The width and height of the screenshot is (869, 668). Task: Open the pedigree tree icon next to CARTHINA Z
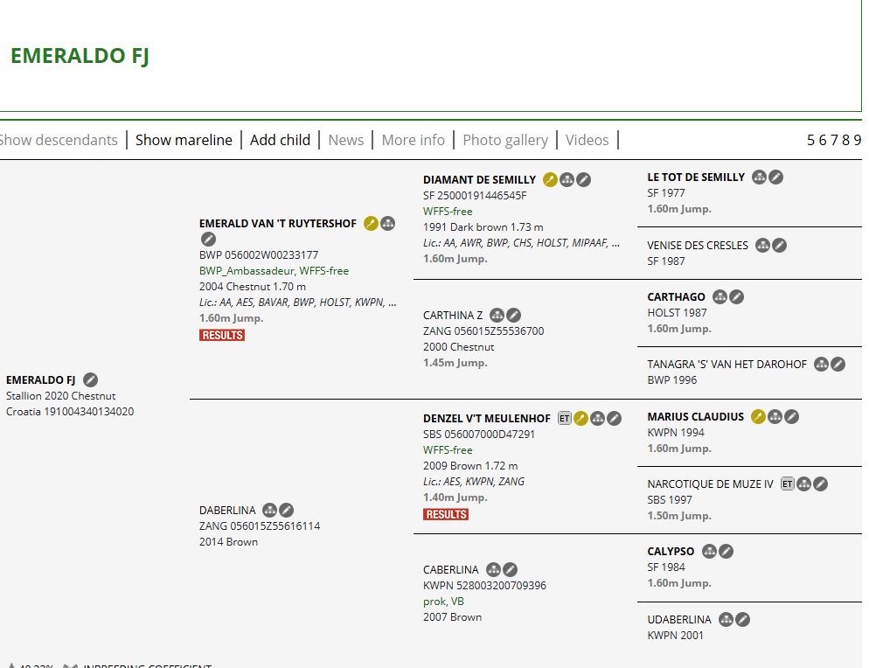click(x=497, y=316)
